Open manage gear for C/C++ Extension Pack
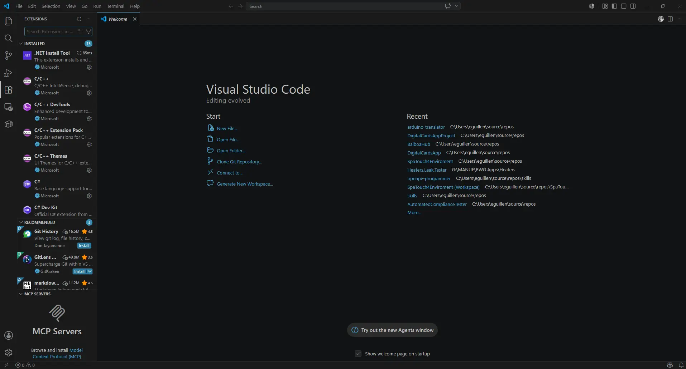Viewport: 686px width, 369px height. (x=89, y=144)
